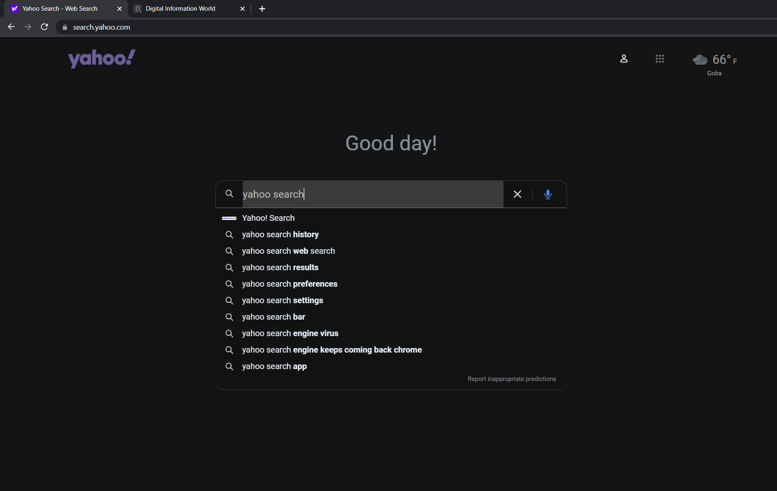Open the 66° F weather temperature
The image size is (777, 491).
[725, 60]
